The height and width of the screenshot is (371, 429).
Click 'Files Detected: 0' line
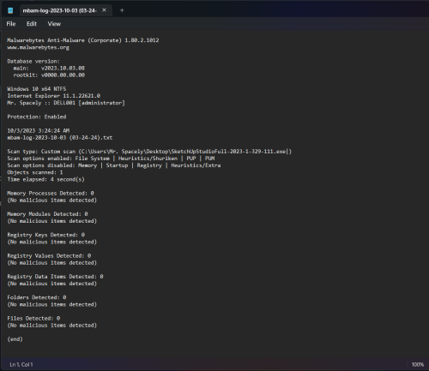(33, 318)
